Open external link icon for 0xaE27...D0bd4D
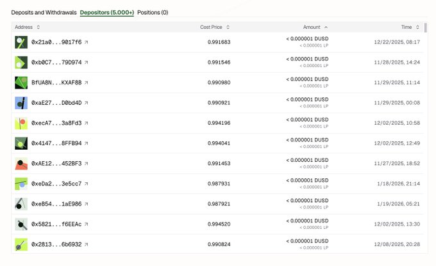Screen dimensions: 436x266 coord(86,103)
